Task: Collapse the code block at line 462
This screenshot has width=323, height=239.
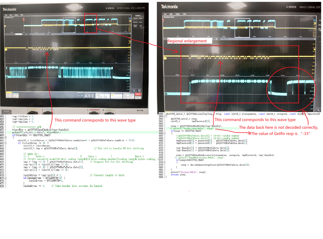Action: [5, 143]
